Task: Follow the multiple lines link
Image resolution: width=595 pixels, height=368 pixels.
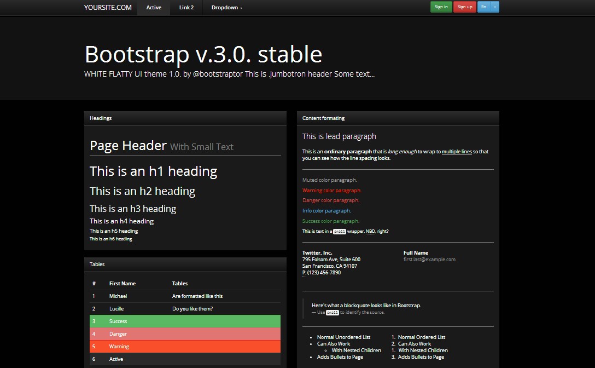Action: 457,151
